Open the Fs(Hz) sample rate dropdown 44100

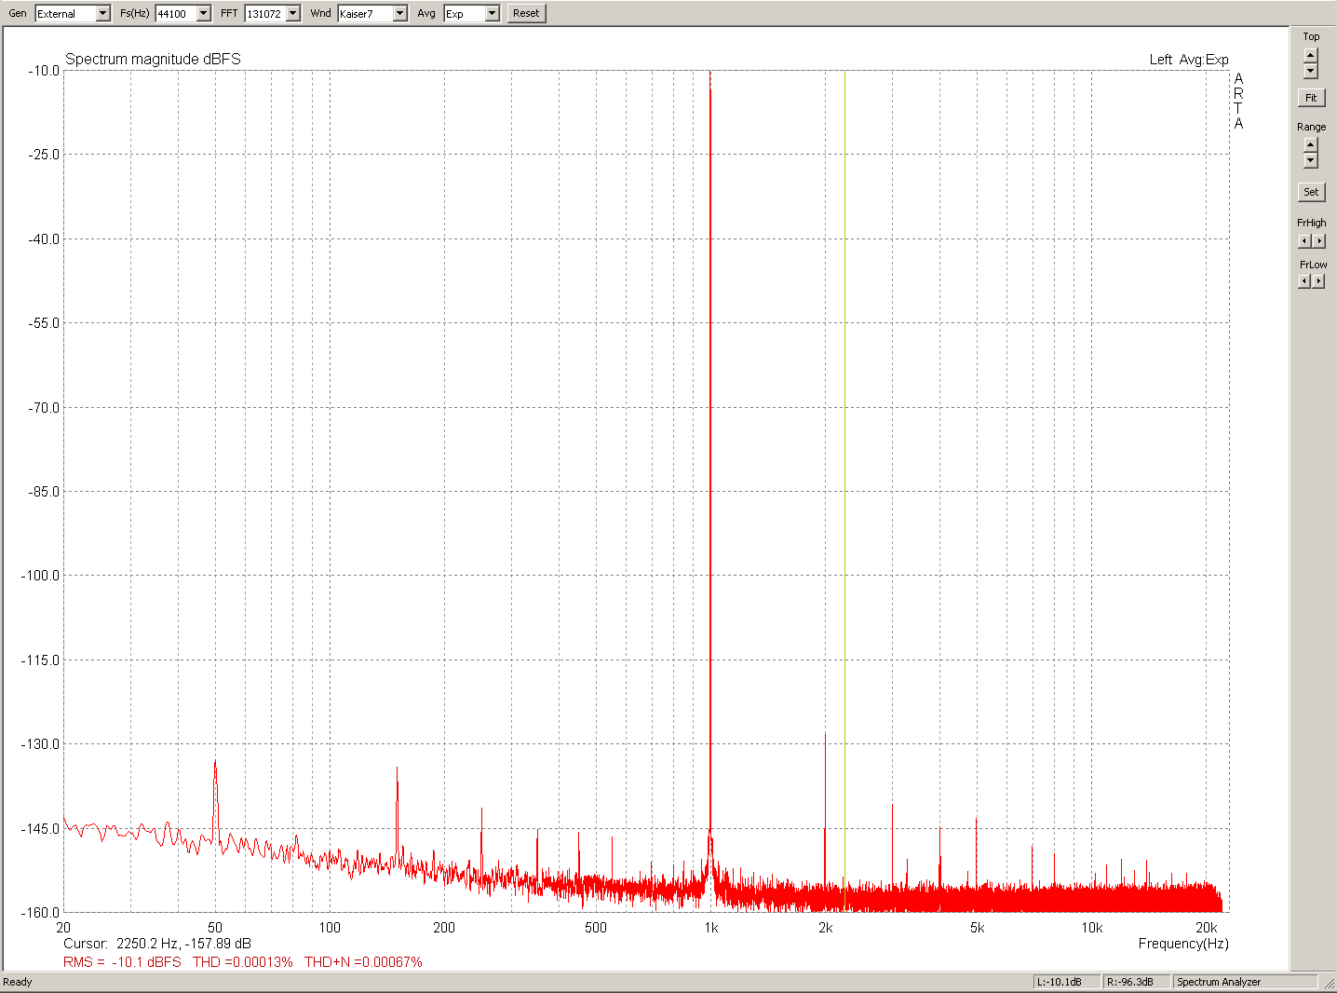[x=182, y=13]
